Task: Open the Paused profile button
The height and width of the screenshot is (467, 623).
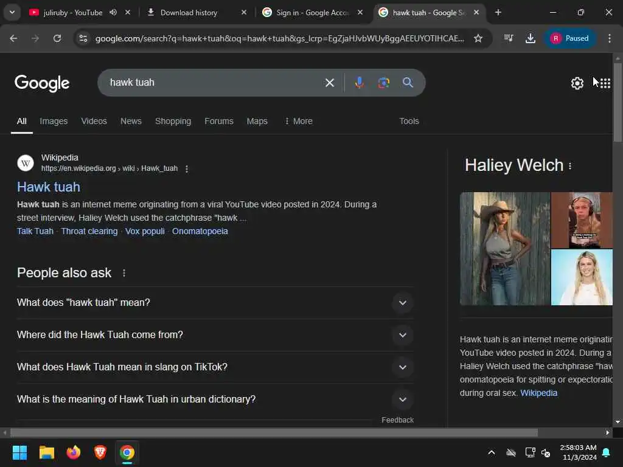Action: click(x=569, y=38)
